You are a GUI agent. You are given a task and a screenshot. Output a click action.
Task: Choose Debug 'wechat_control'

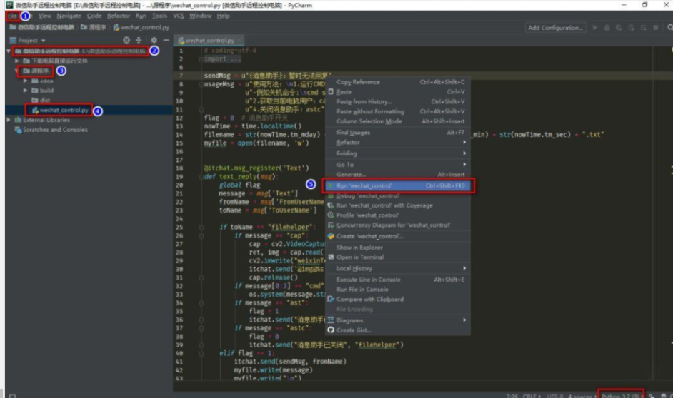tap(399, 195)
